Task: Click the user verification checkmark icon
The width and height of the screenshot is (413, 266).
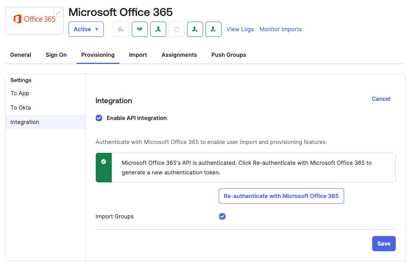Action: 213,29
